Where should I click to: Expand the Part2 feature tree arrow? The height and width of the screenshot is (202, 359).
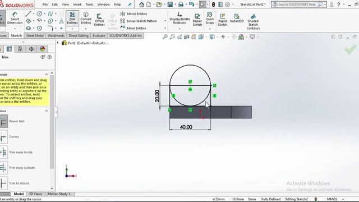[58, 43]
